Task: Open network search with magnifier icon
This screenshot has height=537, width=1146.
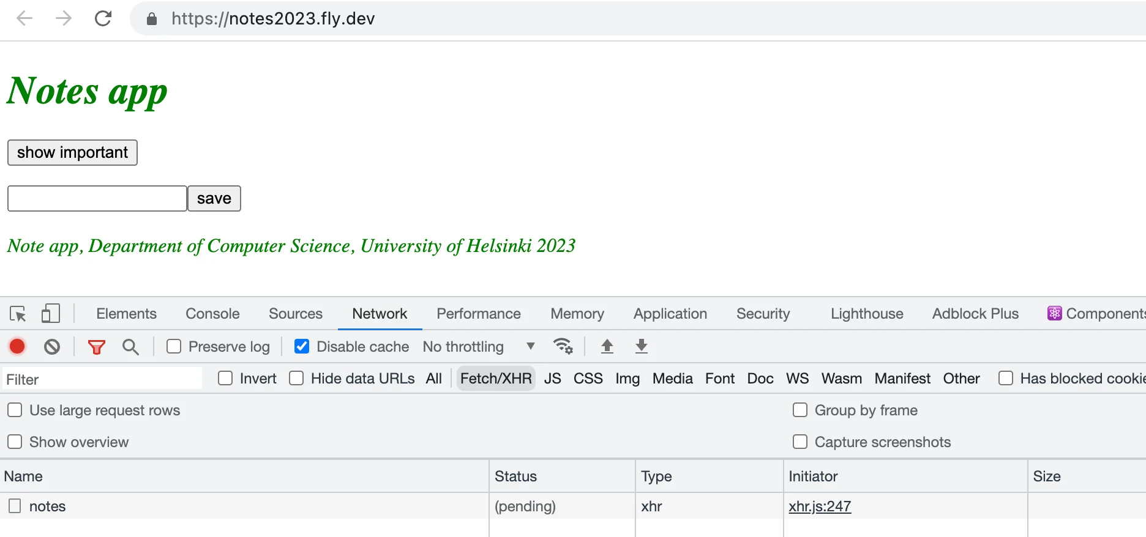Action: (130, 347)
